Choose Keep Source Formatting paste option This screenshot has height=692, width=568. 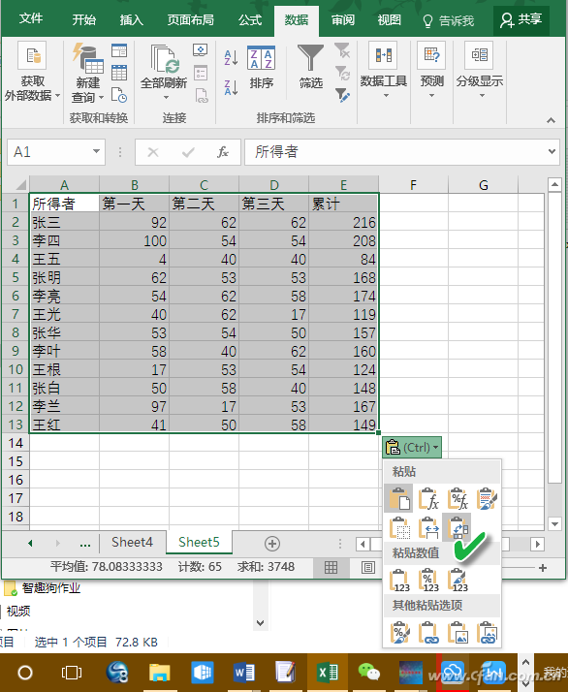pyautogui.click(x=487, y=499)
